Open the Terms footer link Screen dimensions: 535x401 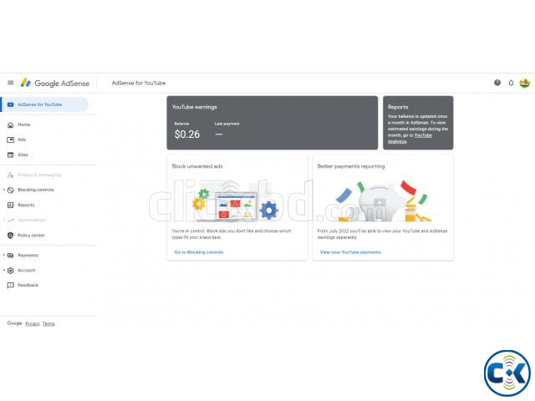(48, 323)
